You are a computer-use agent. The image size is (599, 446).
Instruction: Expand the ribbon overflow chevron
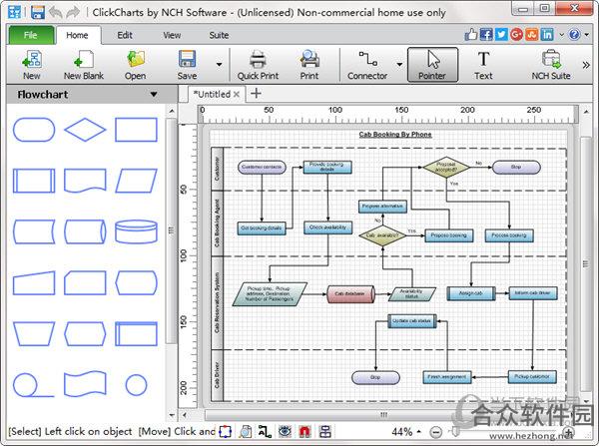click(586, 65)
